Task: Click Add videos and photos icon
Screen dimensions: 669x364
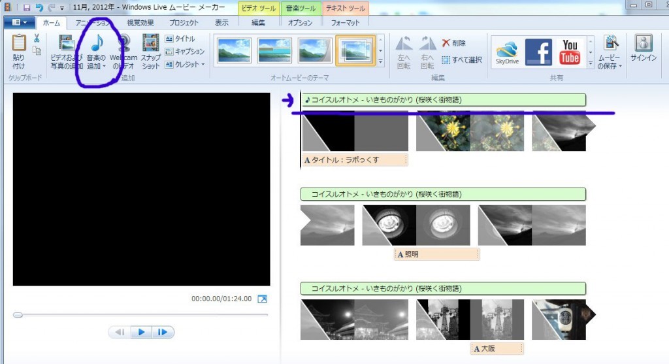Action: 66,44
